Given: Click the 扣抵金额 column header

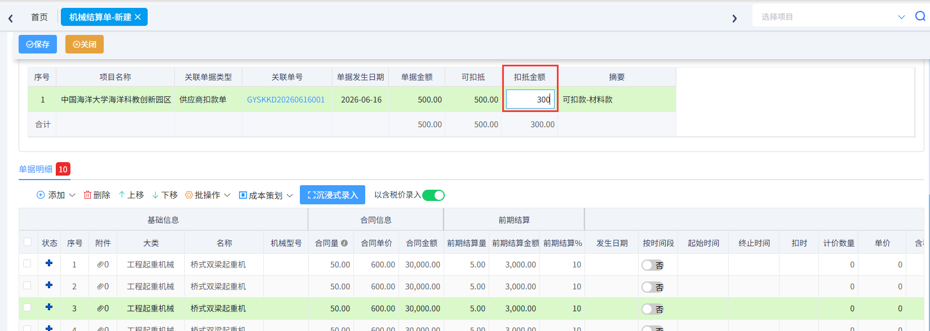Looking at the screenshot, I should (530, 77).
